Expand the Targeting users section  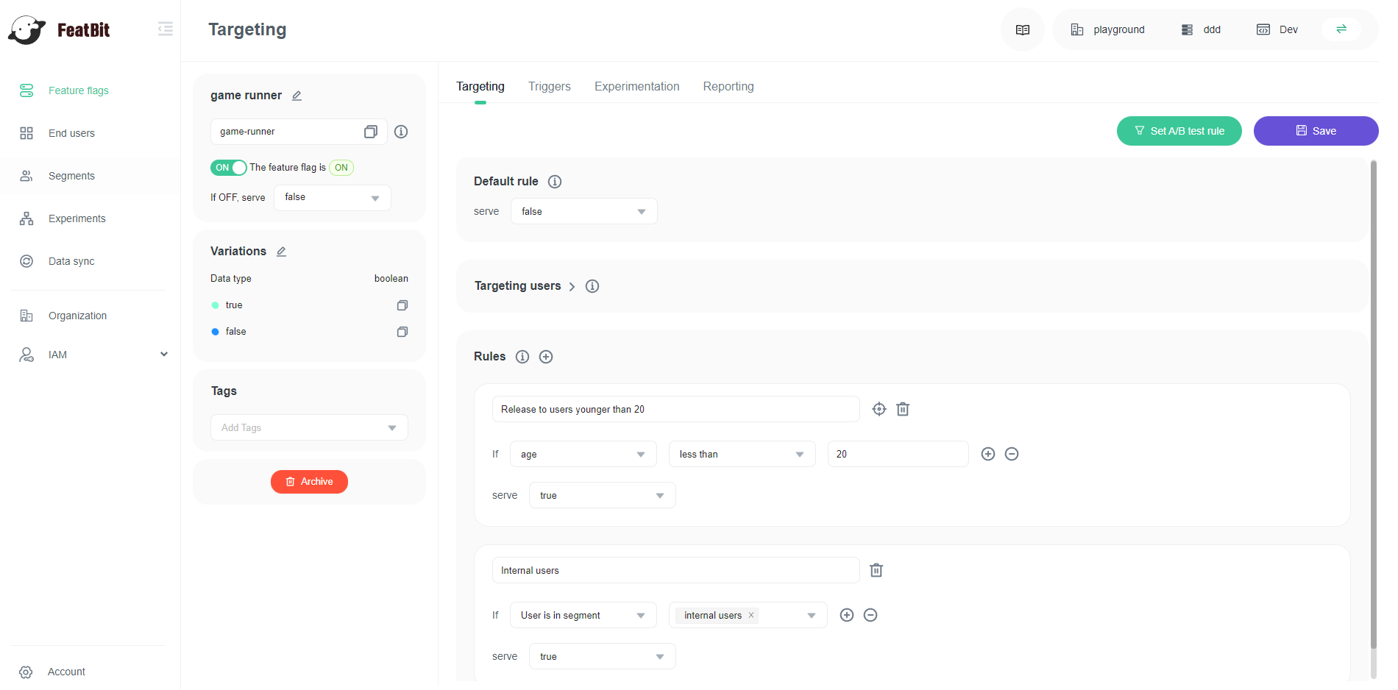[x=572, y=286]
